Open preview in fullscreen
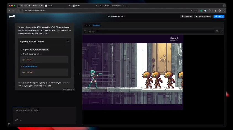Viewport: 233px width, 130px height. [221, 31]
